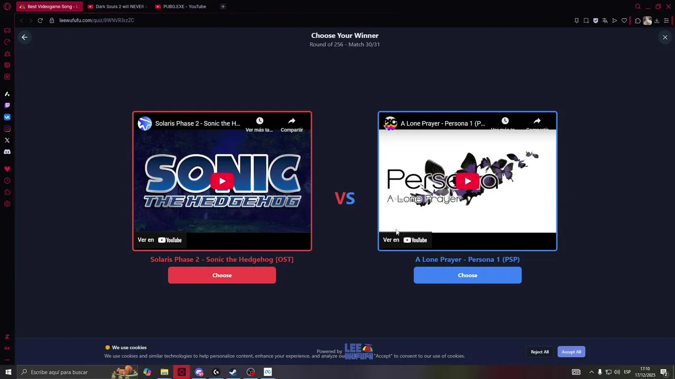Switch to PUBG.EXE - YouTube tab

click(x=184, y=6)
